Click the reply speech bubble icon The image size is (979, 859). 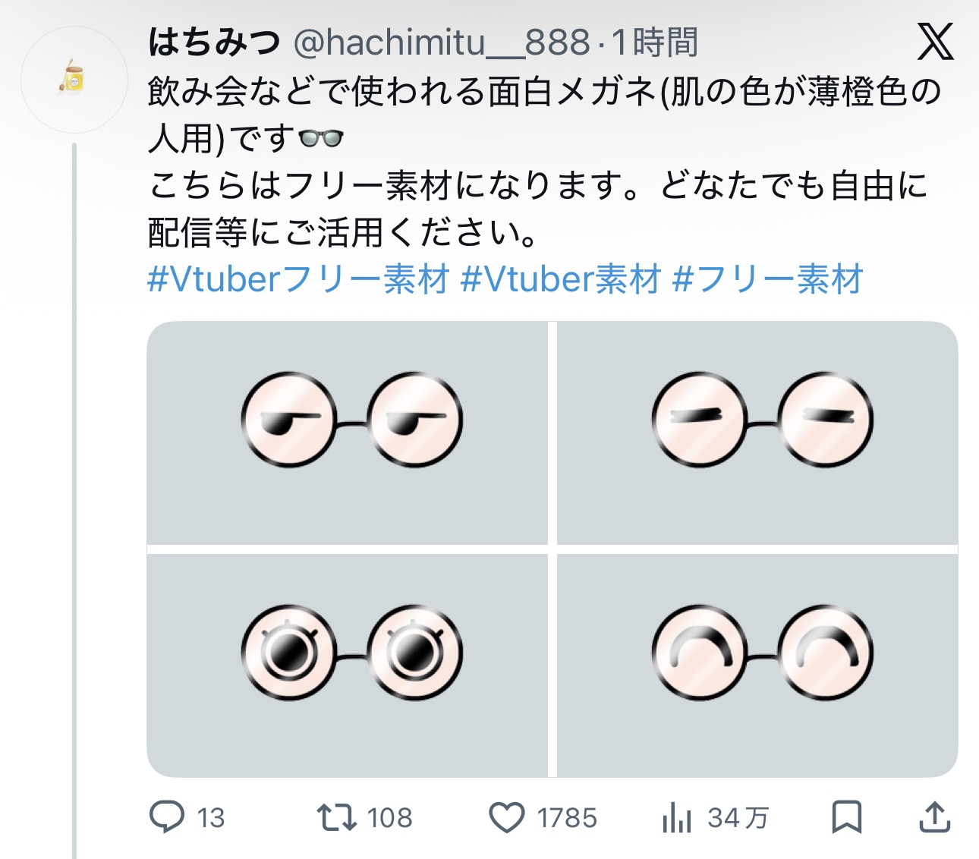[x=167, y=817]
